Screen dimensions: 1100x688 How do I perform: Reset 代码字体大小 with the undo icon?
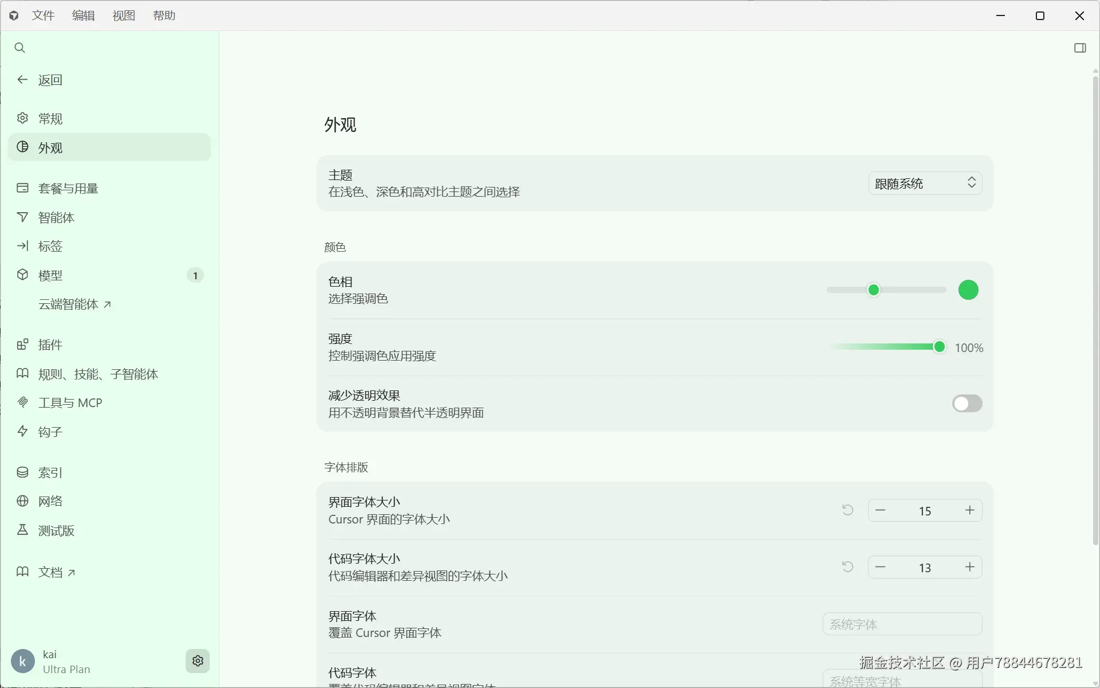coord(848,567)
